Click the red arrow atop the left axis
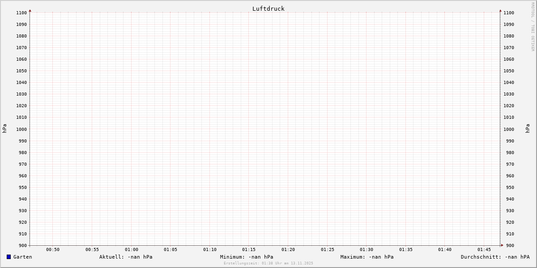 point(30,10)
